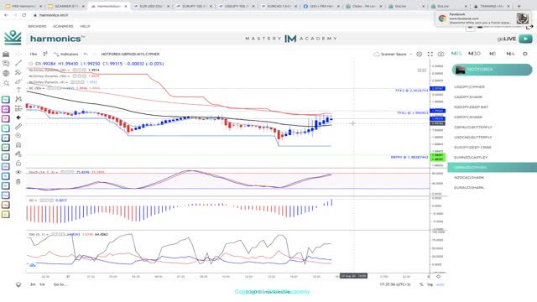Open the HELP menu
Screen dimensions: 537x302
[85, 26]
